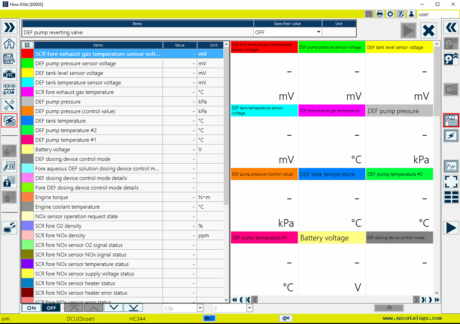The height and width of the screenshot is (324, 460).
Task: Expand the left double-chevron panel
Action: [x=9, y=28]
